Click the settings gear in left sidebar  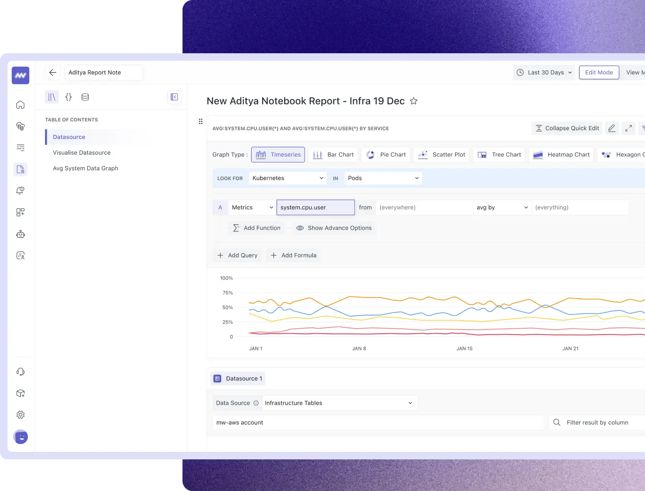pyautogui.click(x=20, y=415)
